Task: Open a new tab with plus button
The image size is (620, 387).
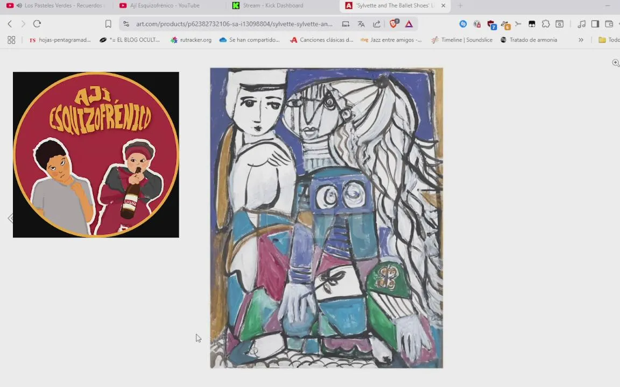Action: pos(460,5)
